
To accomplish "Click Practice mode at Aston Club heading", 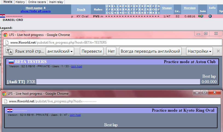I will point(190,62).
